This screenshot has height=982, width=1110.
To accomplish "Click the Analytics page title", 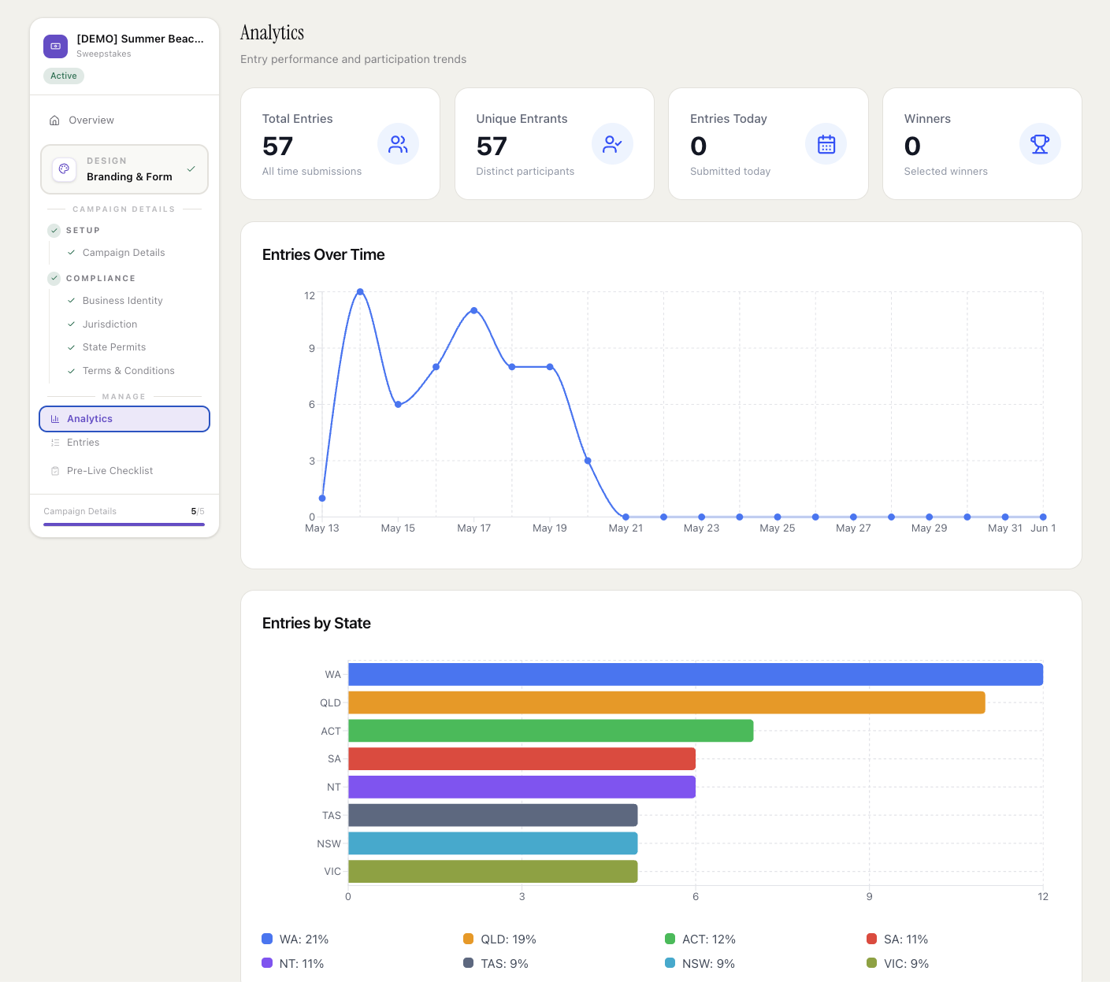I will coord(272,32).
